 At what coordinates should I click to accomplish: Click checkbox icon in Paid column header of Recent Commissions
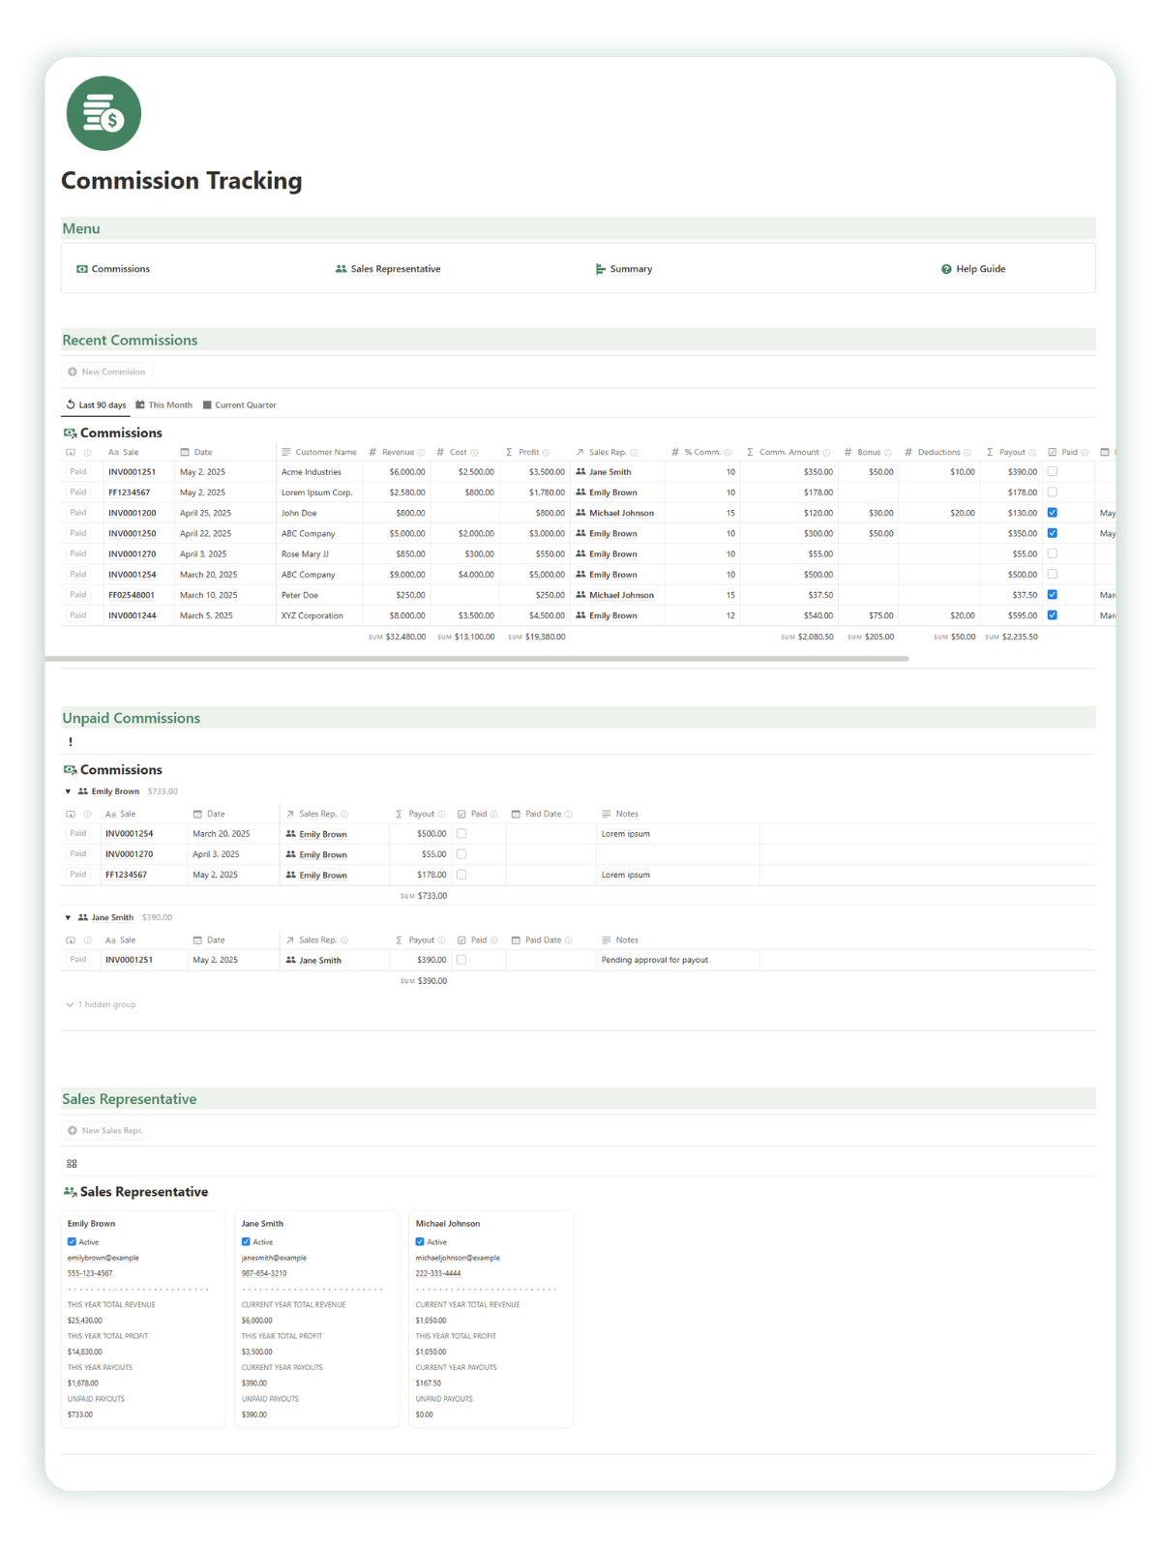[1053, 452]
